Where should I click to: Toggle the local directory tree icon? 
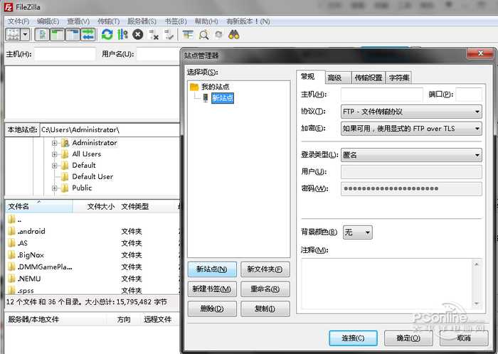57,34
